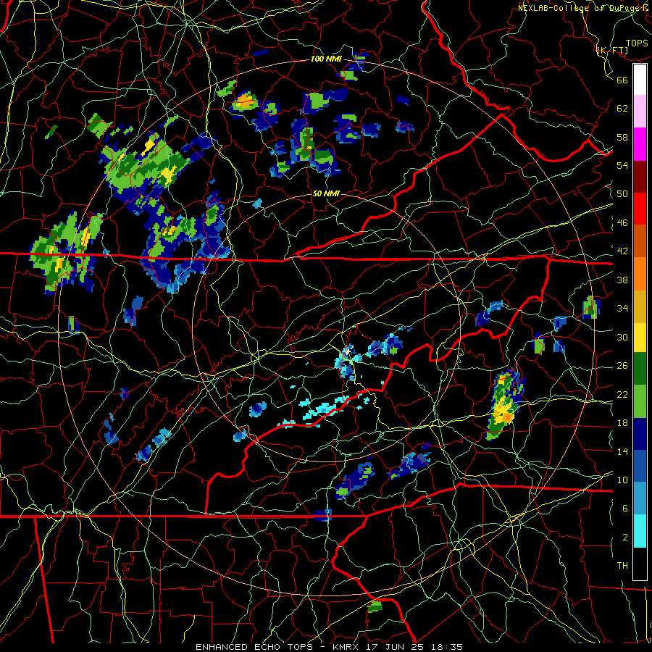Click the '18:35' time stamp

446,647
